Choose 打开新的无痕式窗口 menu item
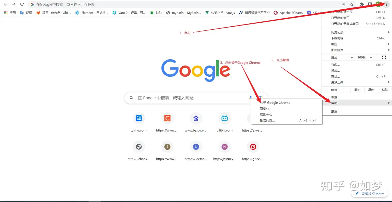 (x=357, y=24)
